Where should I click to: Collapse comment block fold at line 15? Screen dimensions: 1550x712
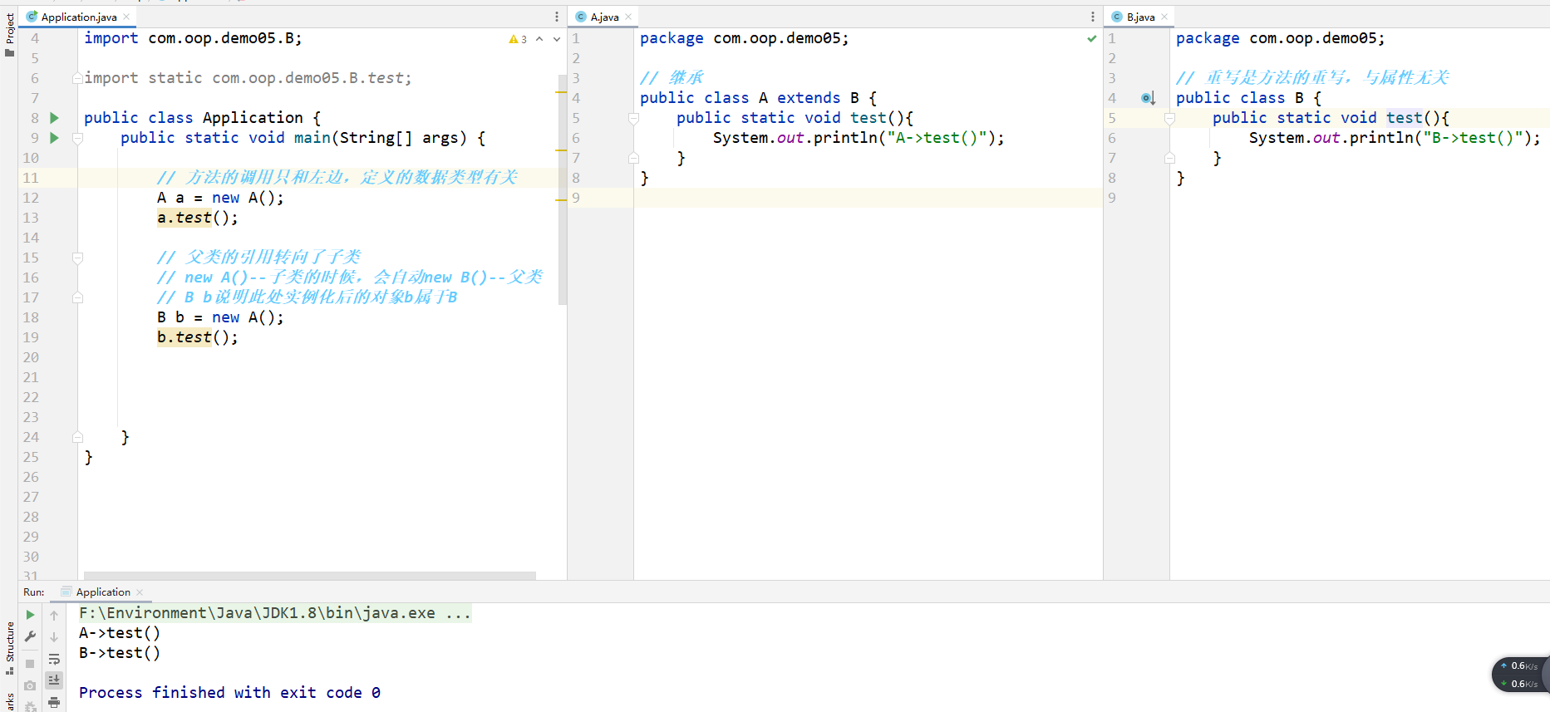pyautogui.click(x=77, y=258)
